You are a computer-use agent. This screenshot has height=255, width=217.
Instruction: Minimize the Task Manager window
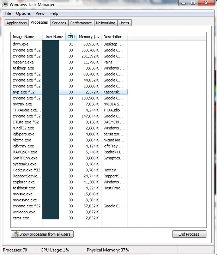pos(183,3)
